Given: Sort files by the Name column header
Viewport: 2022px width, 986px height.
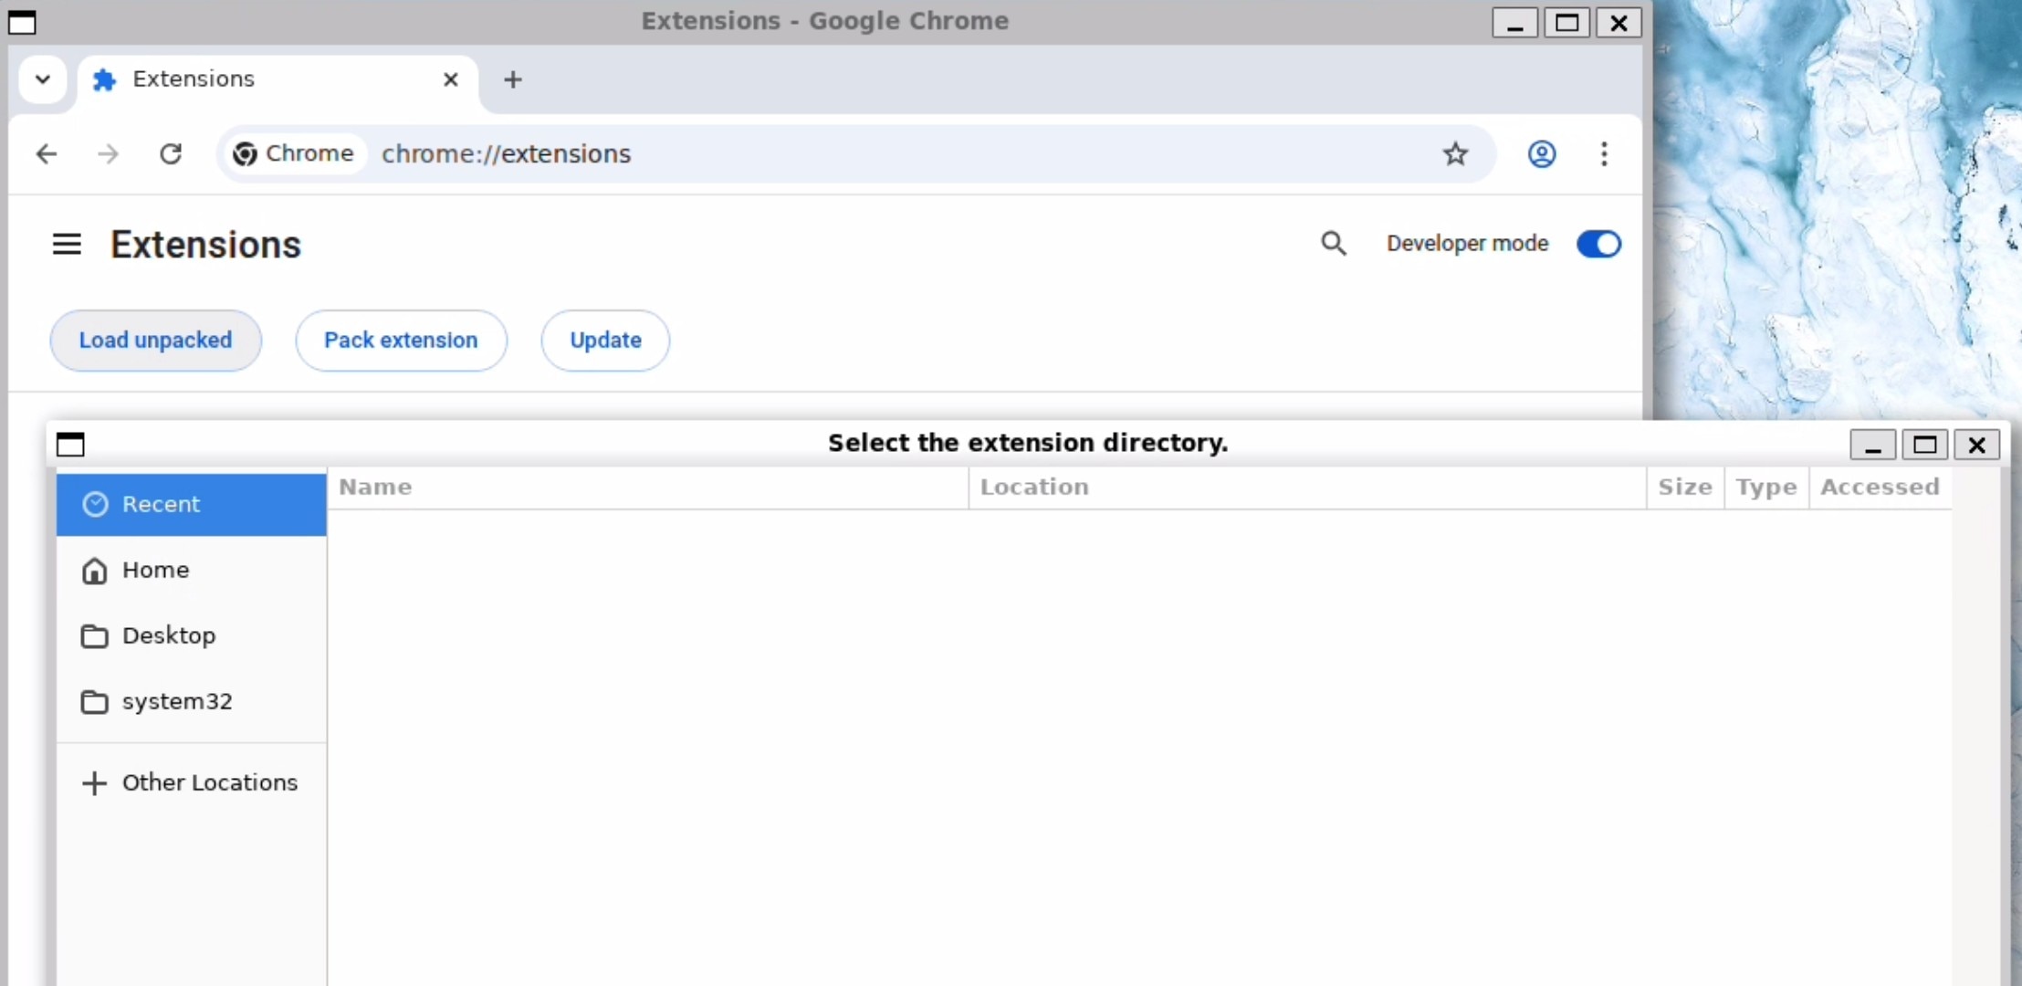Looking at the screenshot, I should tap(375, 487).
